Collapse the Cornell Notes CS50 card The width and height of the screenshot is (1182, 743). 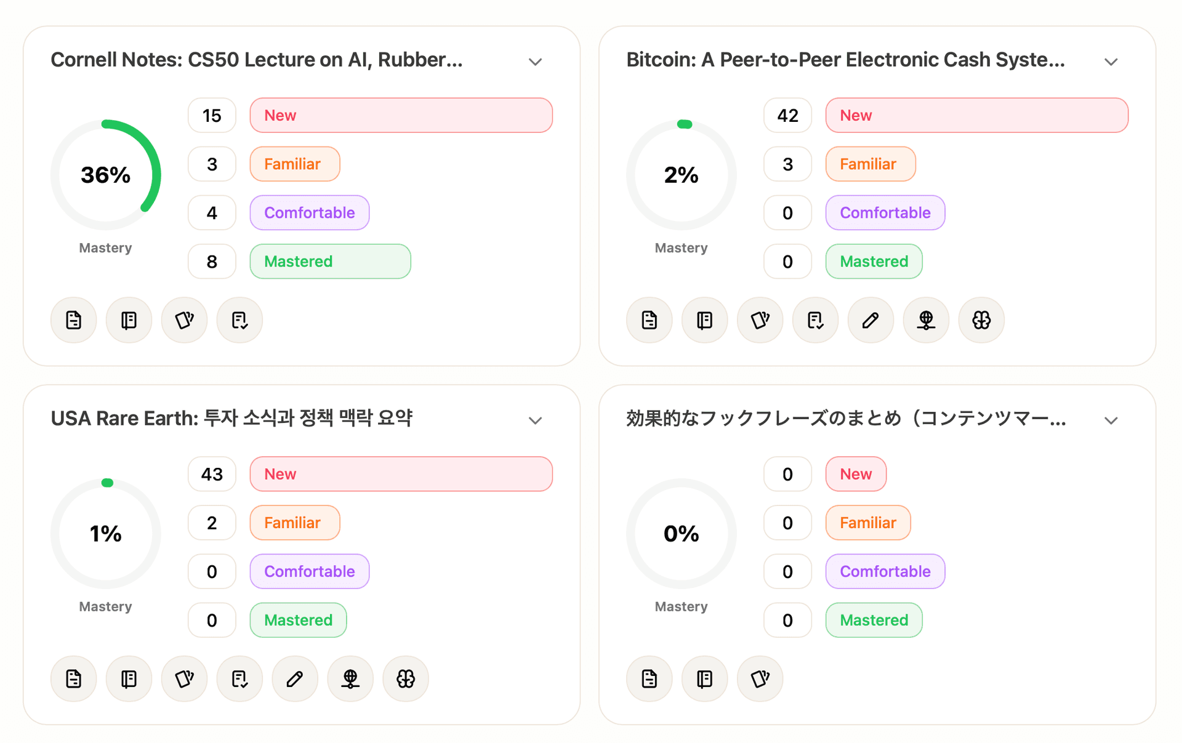[535, 62]
